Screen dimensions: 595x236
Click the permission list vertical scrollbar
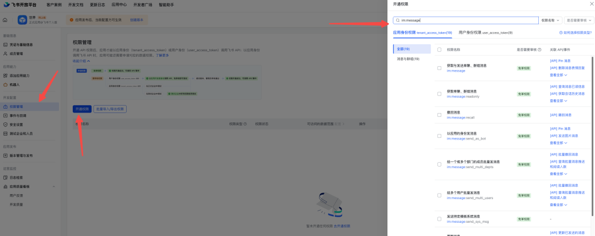pyautogui.click(x=593, y=135)
